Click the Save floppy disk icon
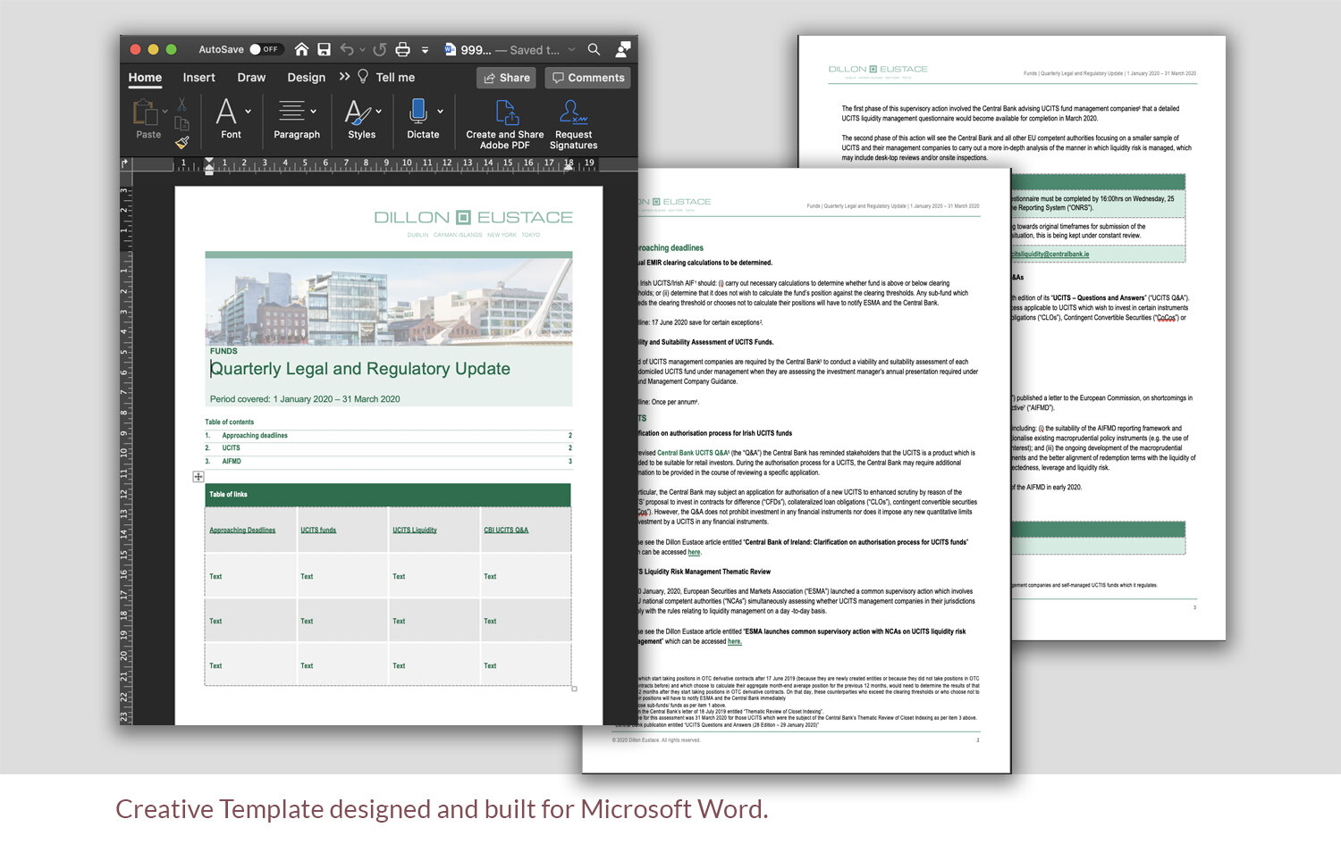This screenshot has height=844, width=1341. pyautogui.click(x=324, y=49)
